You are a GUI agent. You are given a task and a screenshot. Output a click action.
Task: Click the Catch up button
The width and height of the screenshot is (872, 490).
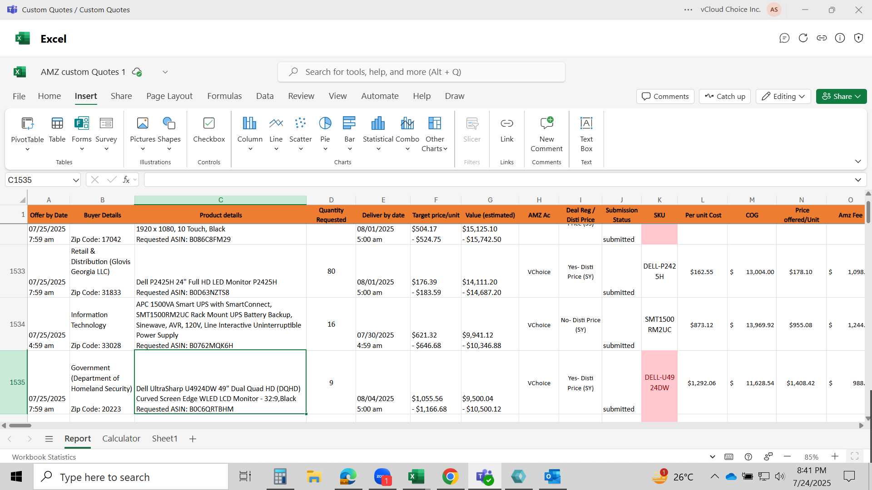pyautogui.click(x=725, y=96)
